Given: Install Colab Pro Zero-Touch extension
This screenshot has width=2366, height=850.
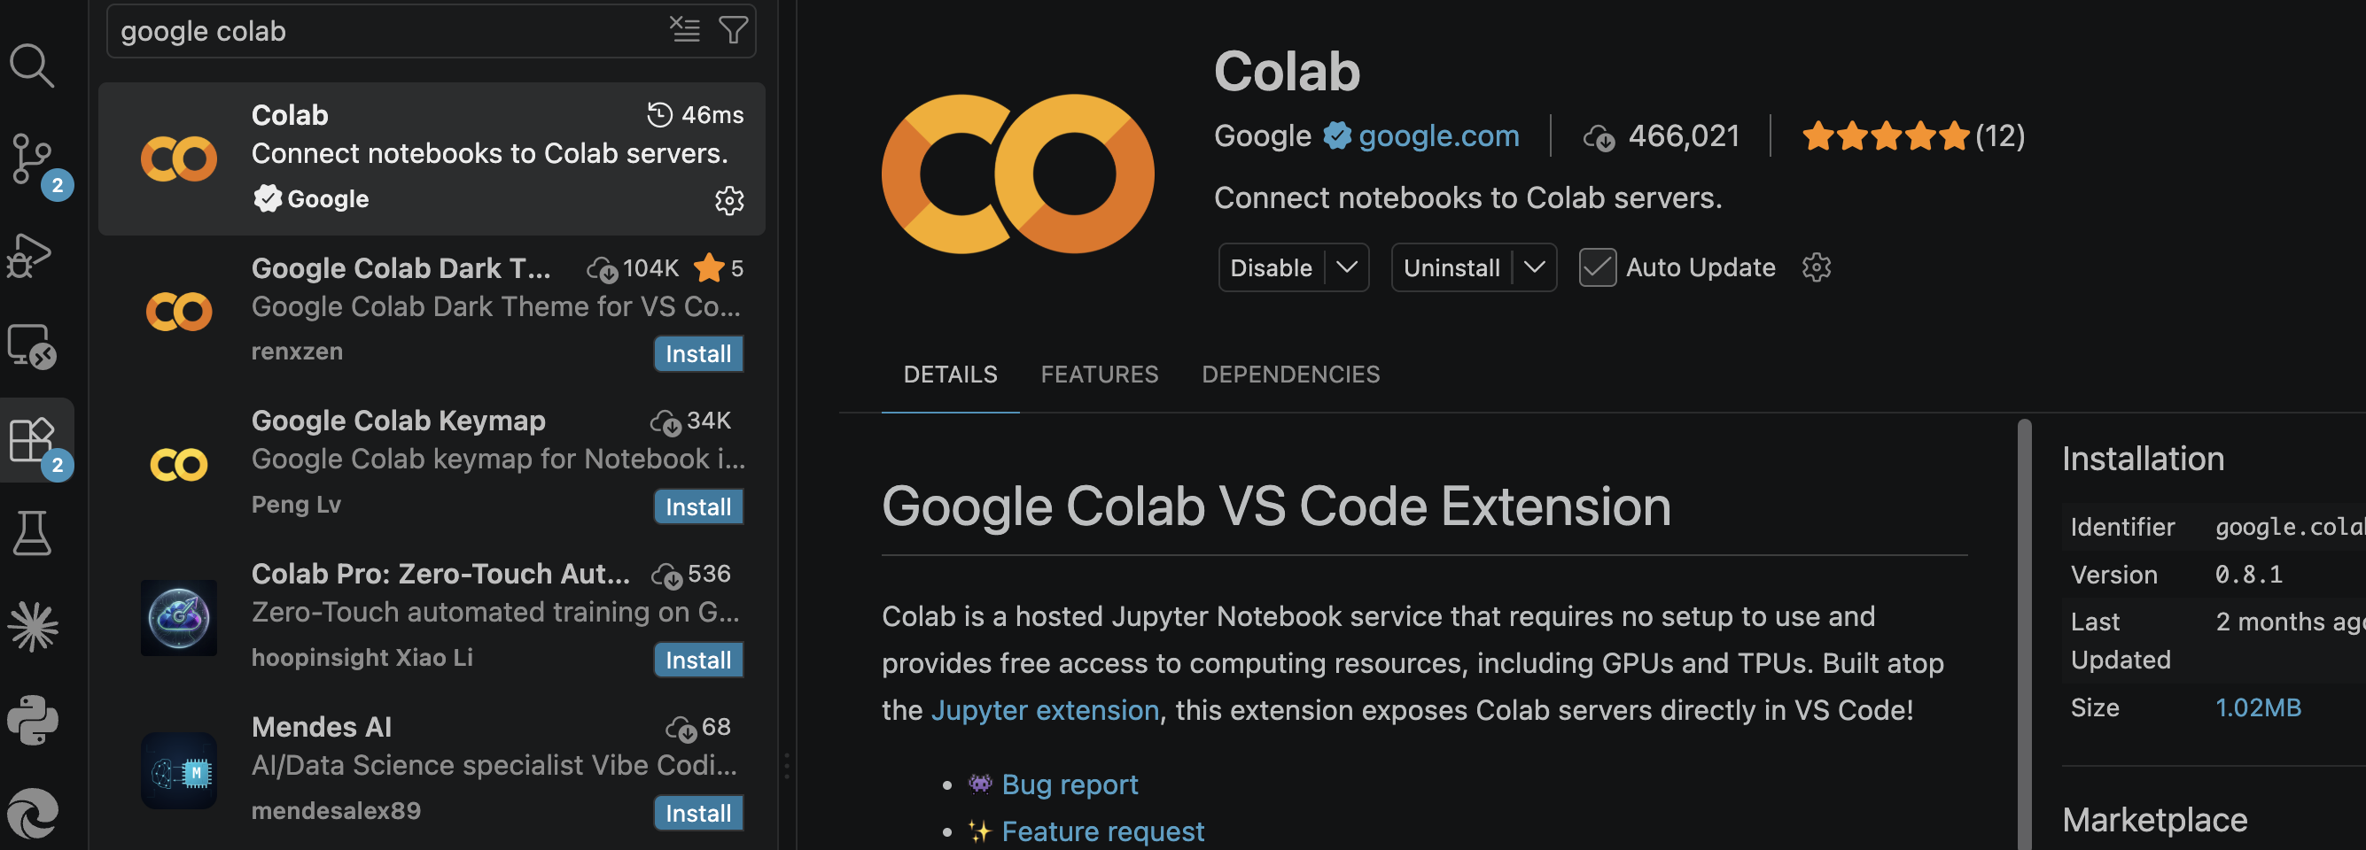Looking at the screenshot, I should coord(698,660).
